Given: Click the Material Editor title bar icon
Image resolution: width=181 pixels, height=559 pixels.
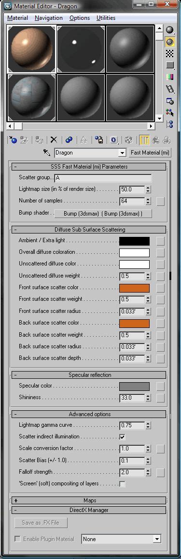Looking at the screenshot, I should click(x=8, y=6).
